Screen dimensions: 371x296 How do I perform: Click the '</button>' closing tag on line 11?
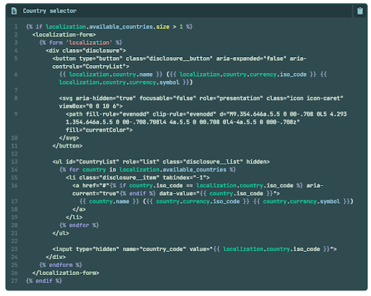point(67,146)
